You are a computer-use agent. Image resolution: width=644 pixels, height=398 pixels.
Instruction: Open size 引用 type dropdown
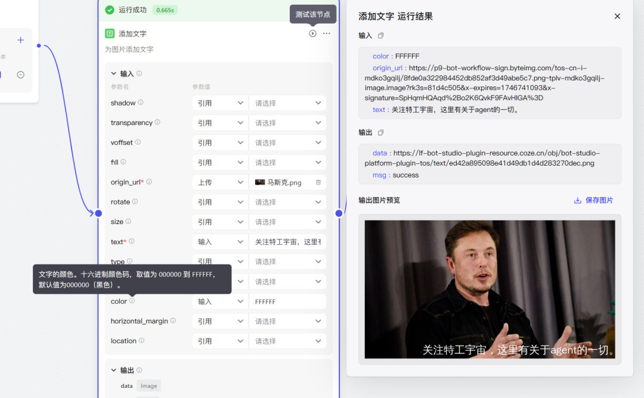[220, 222]
